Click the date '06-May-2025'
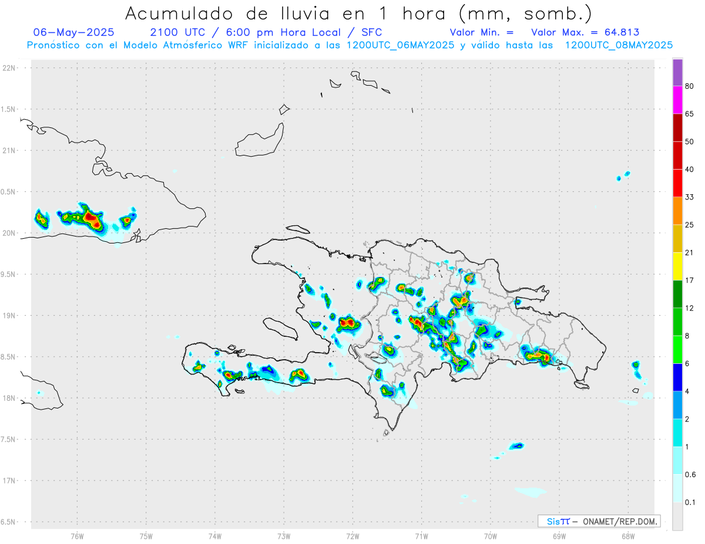The image size is (705, 544). 74,32
